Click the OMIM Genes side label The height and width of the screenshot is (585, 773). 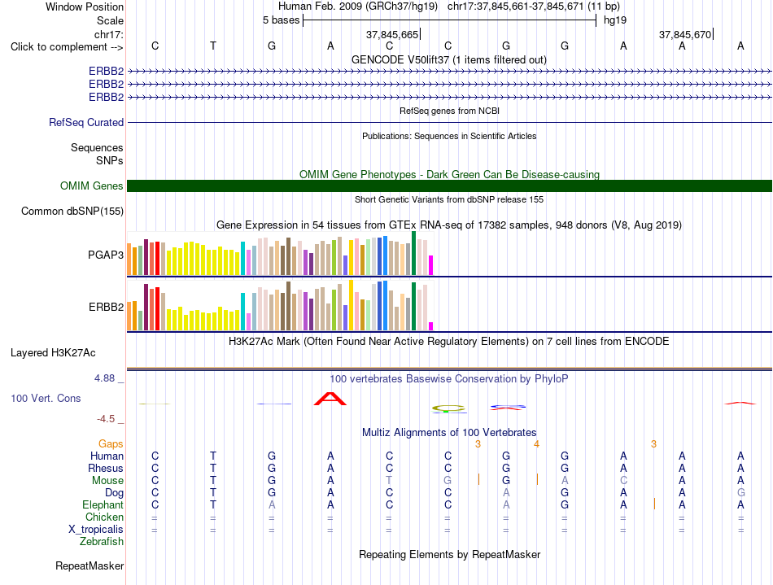(91, 186)
